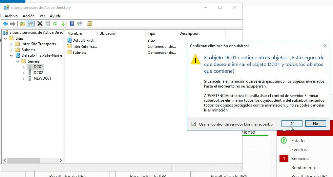The image size is (333, 177).
Task: Cancel deletion with the No button
Action: [x=315, y=124]
